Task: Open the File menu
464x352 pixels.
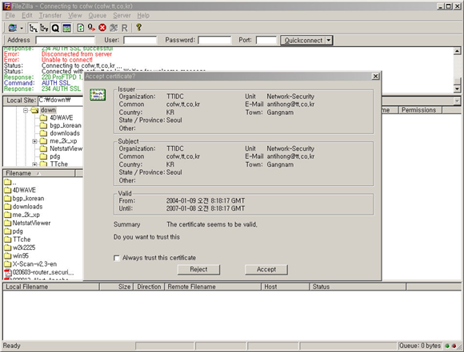Action: [x=10, y=15]
